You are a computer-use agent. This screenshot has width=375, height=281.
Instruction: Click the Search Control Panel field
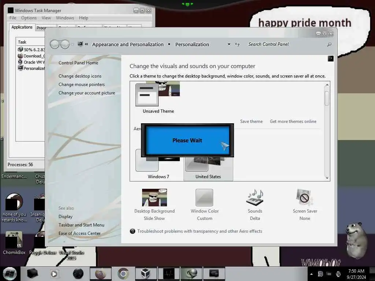(x=286, y=44)
